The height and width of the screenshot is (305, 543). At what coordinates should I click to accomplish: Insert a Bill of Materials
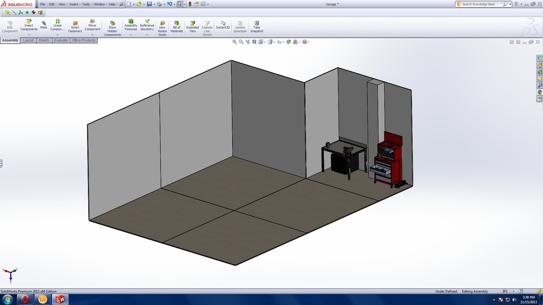click(x=176, y=27)
